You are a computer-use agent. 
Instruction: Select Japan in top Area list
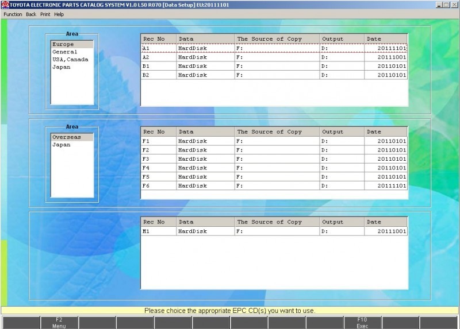(72, 67)
